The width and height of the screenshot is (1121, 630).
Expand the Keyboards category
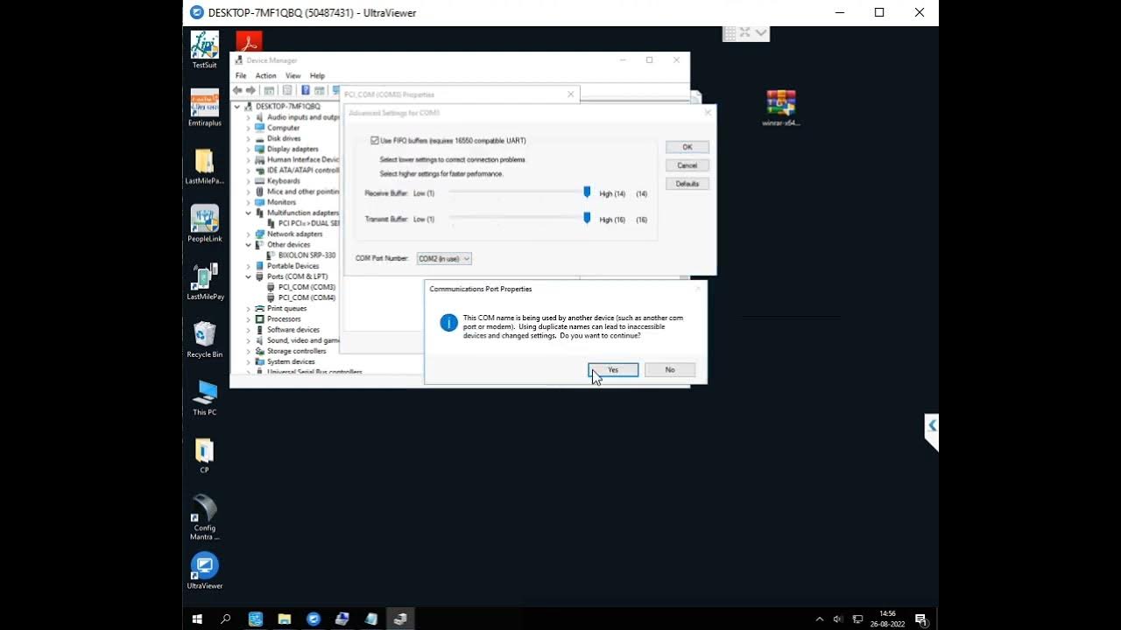coord(248,181)
